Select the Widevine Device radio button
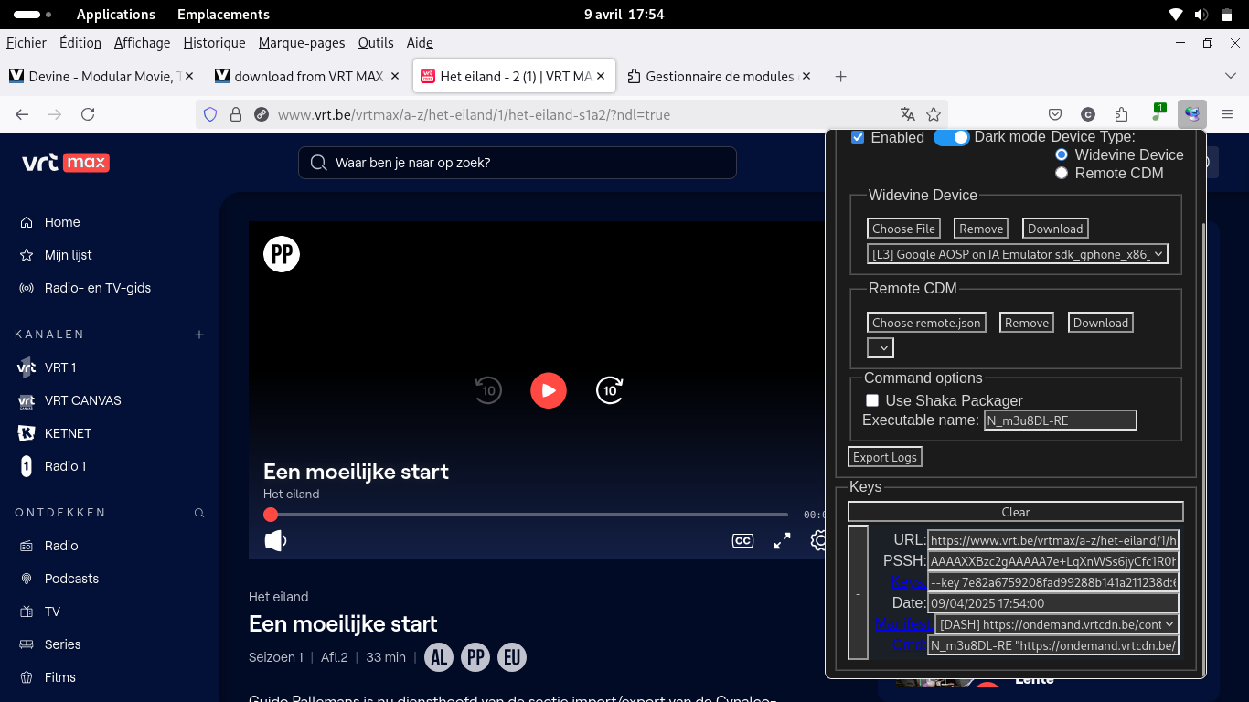1249x702 pixels. [1062, 155]
